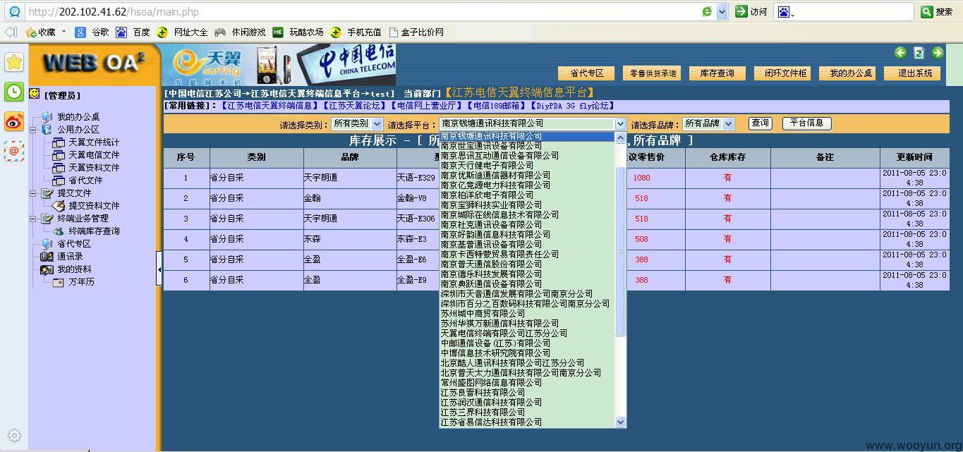Click the browser search input field
963x452 pixels.
point(854,11)
